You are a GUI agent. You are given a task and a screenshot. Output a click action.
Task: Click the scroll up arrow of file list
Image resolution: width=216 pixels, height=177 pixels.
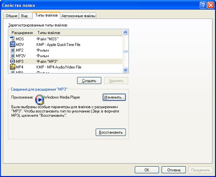[x=126, y=33]
